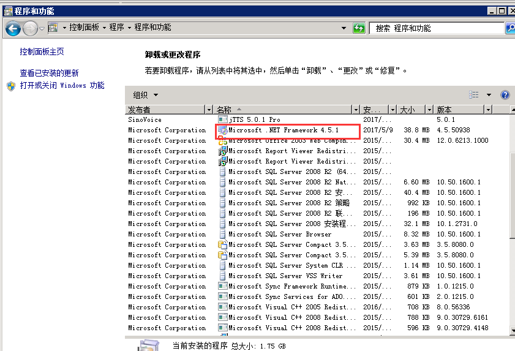Screen dimensions: 515x351
Task: Select 程序 in the address breadcrumb
Action: point(116,28)
